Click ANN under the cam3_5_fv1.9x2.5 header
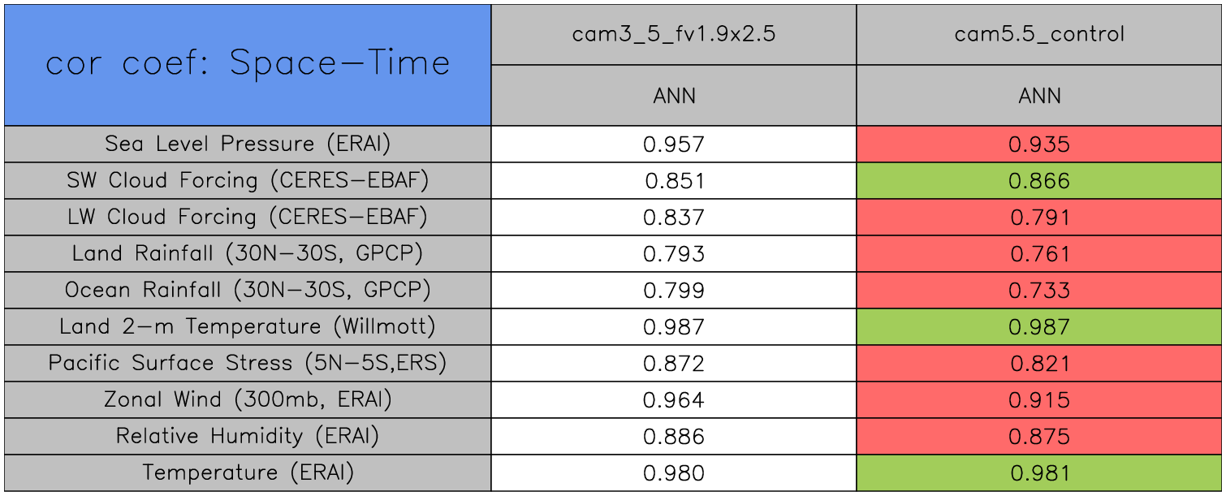This screenshot has height=496, width=1226. (x=673, y=96)
